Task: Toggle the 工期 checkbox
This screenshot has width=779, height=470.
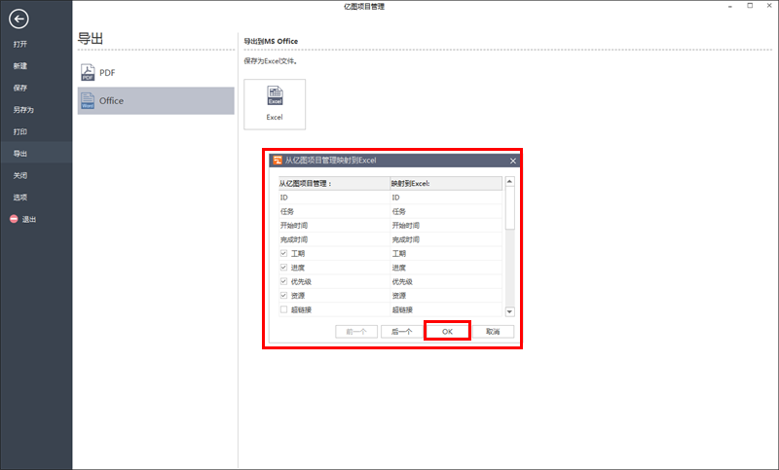Action: [283, 253]
